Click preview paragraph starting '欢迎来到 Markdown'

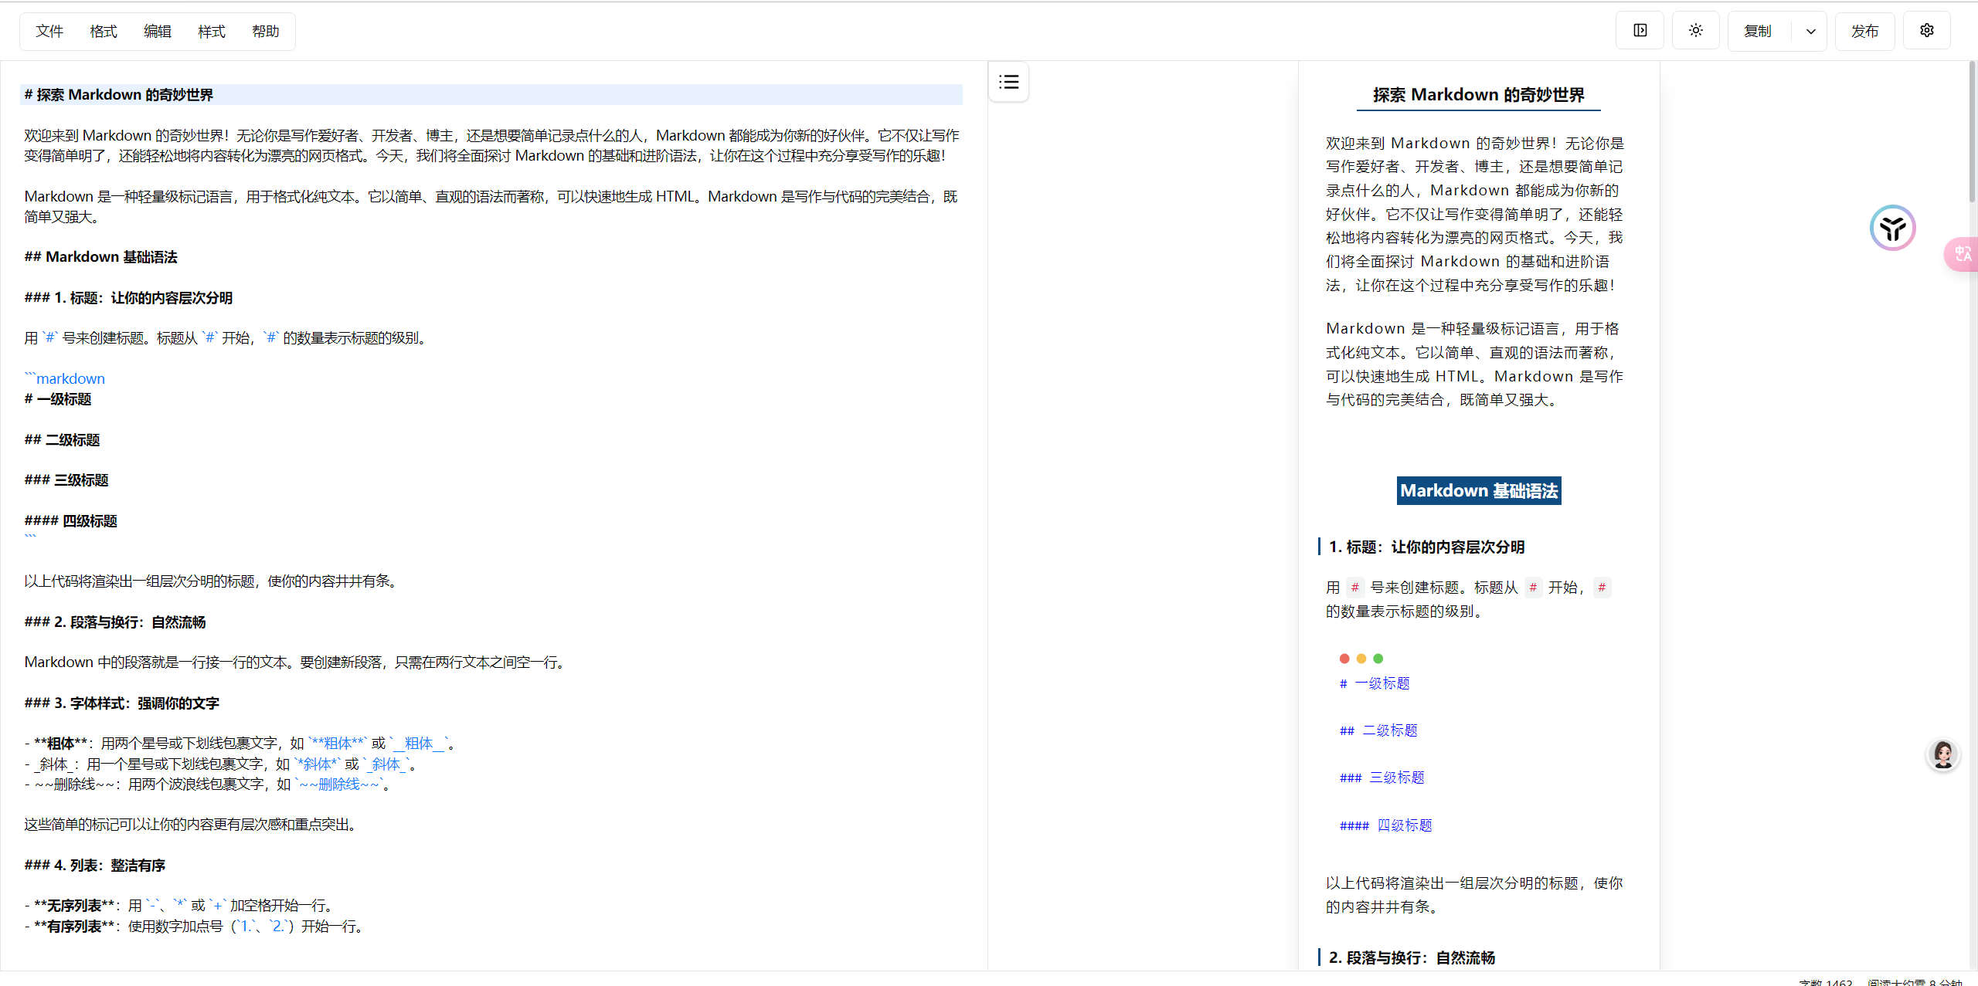pyautogui.click(x=1475, y=214)
